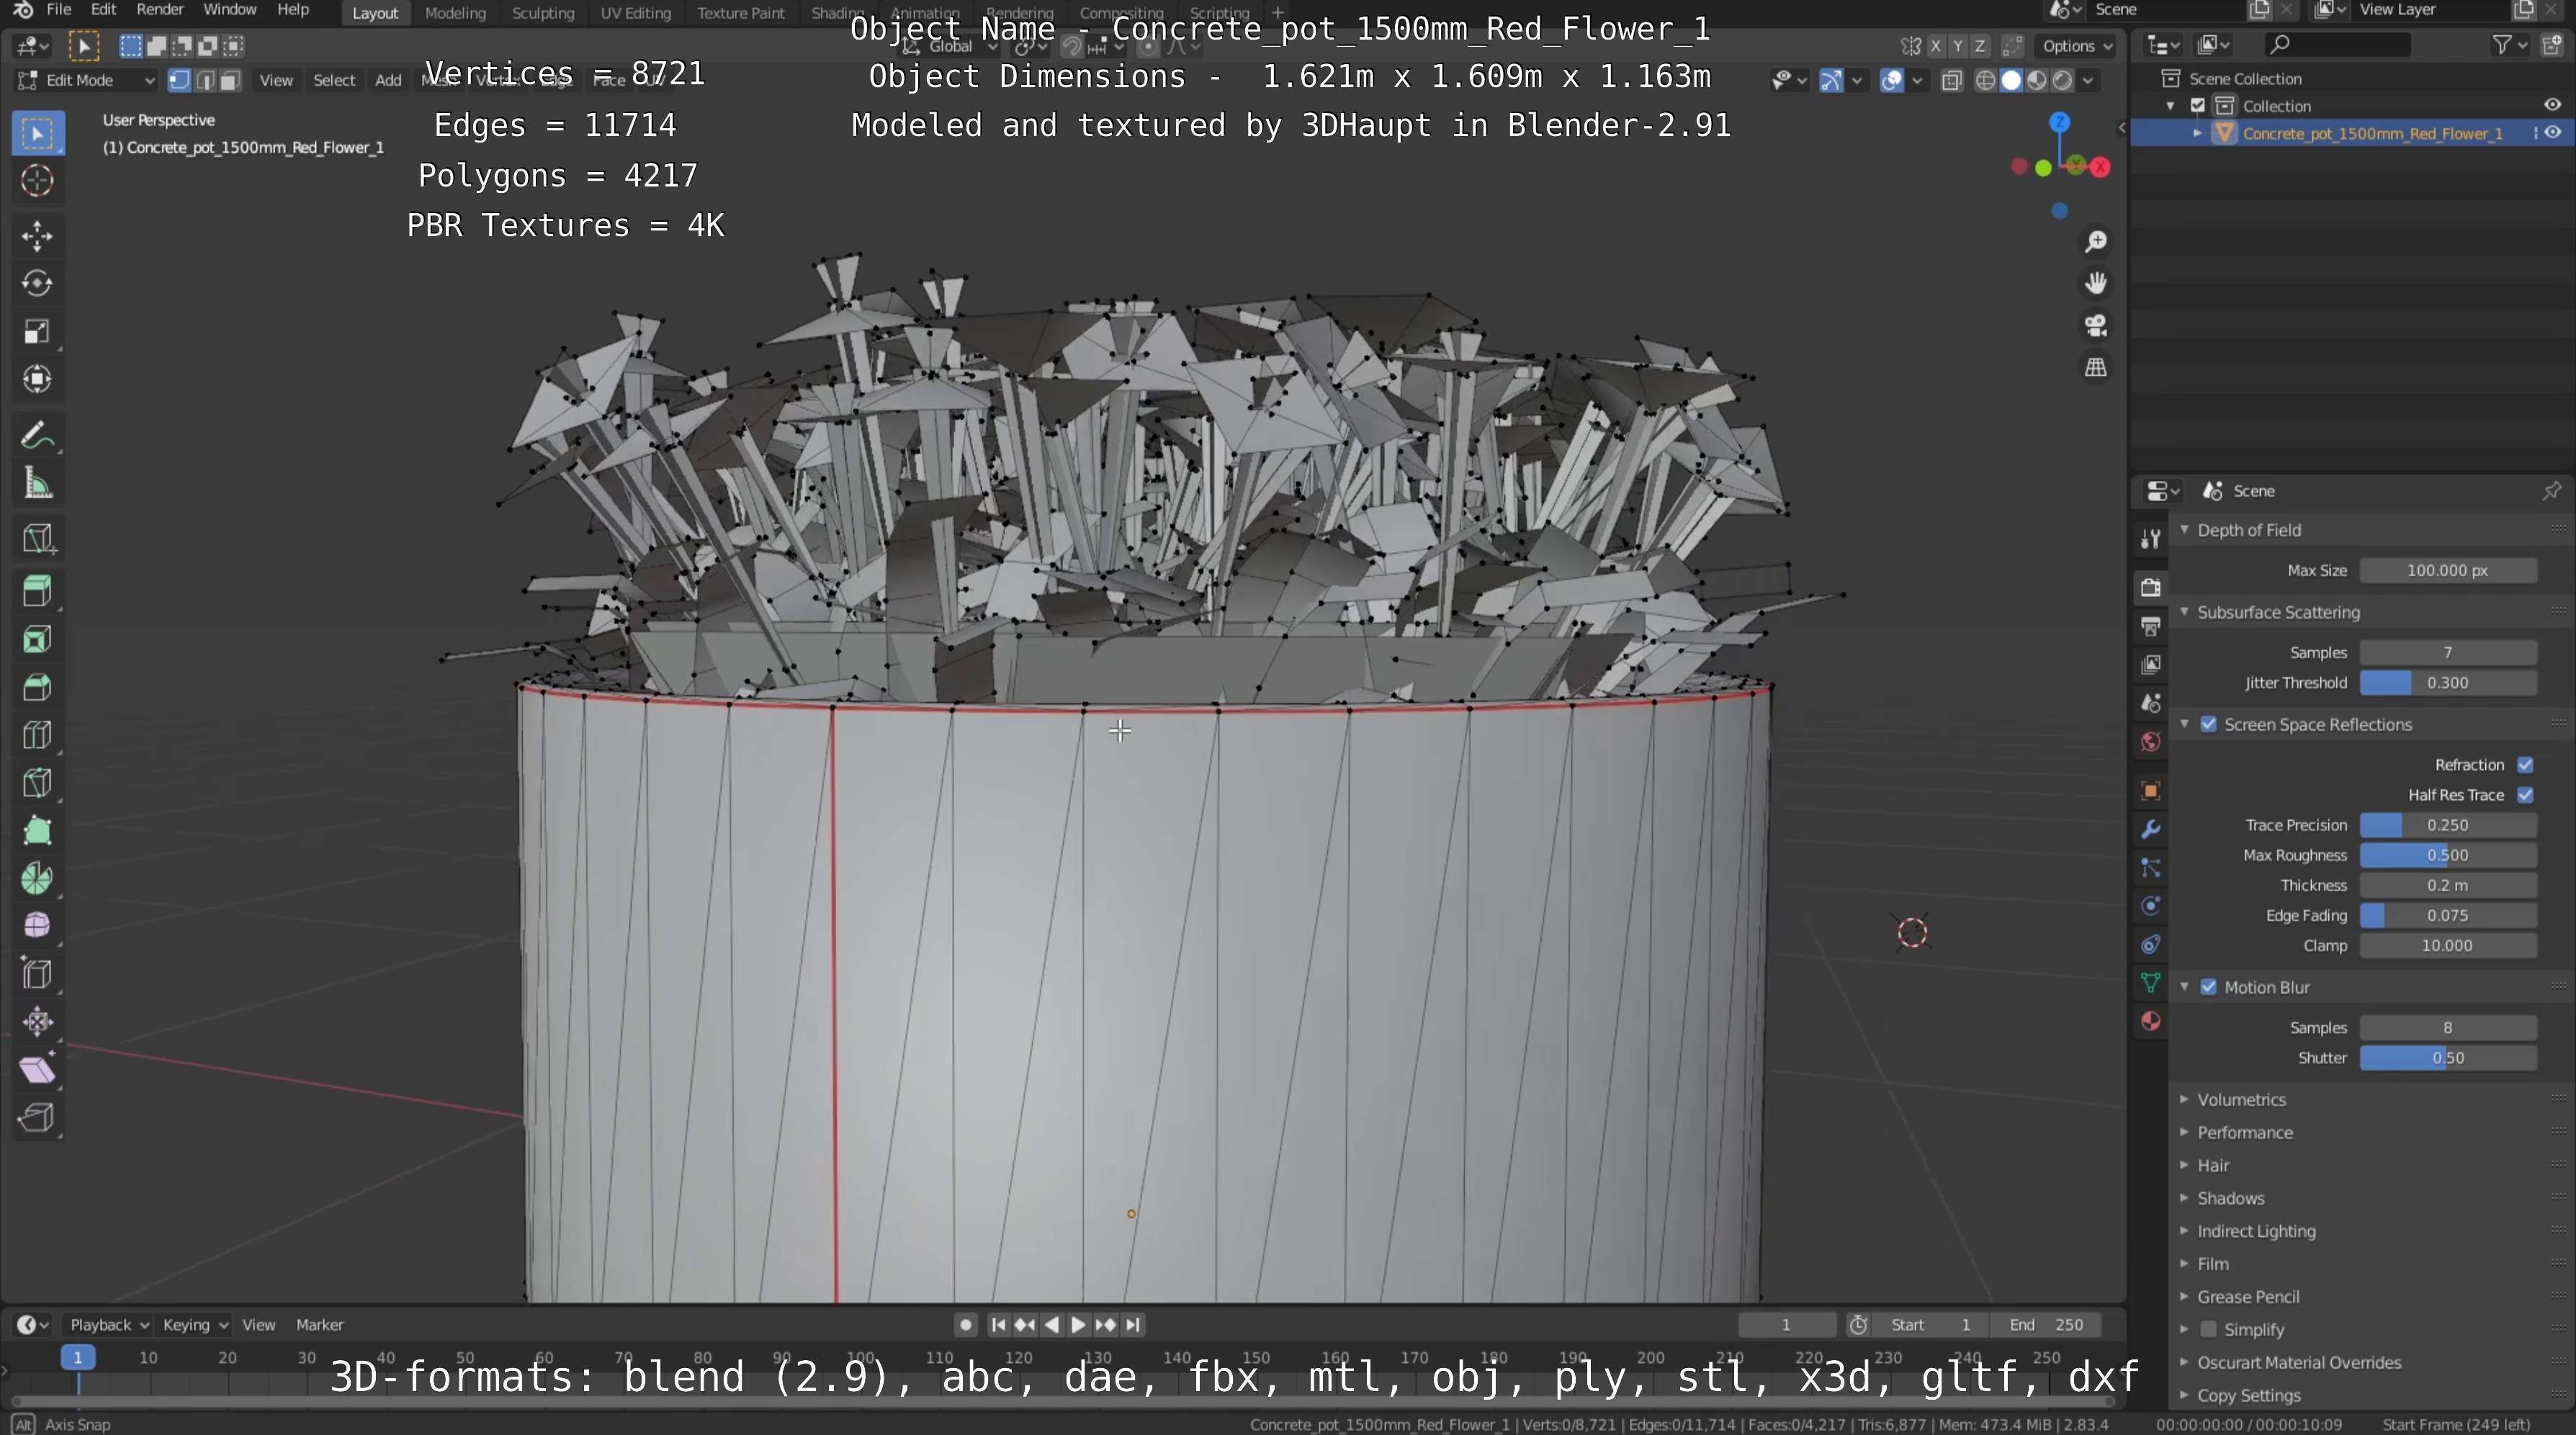Viewport: 2576px width, 1435px height.
Task: Select the Rotate tool
Action: pos(38,284)
